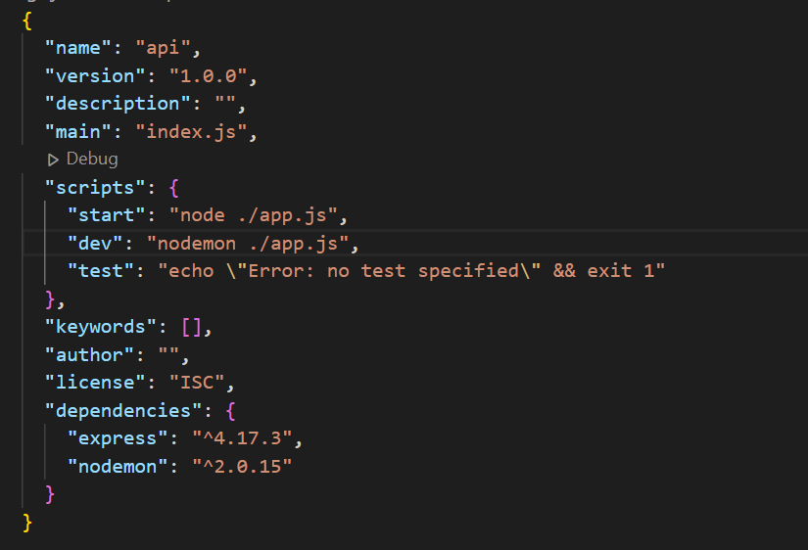Click the "ISC" license value
808x550 pixels.
point(197,383)
